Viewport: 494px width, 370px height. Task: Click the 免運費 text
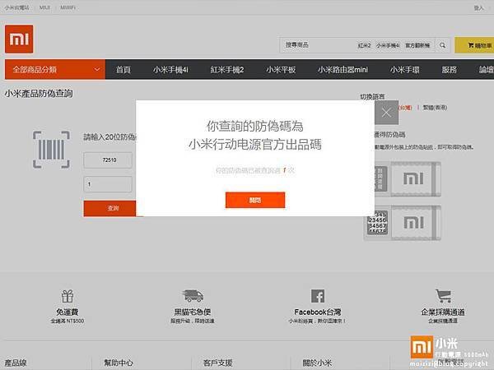coord(68,312)
